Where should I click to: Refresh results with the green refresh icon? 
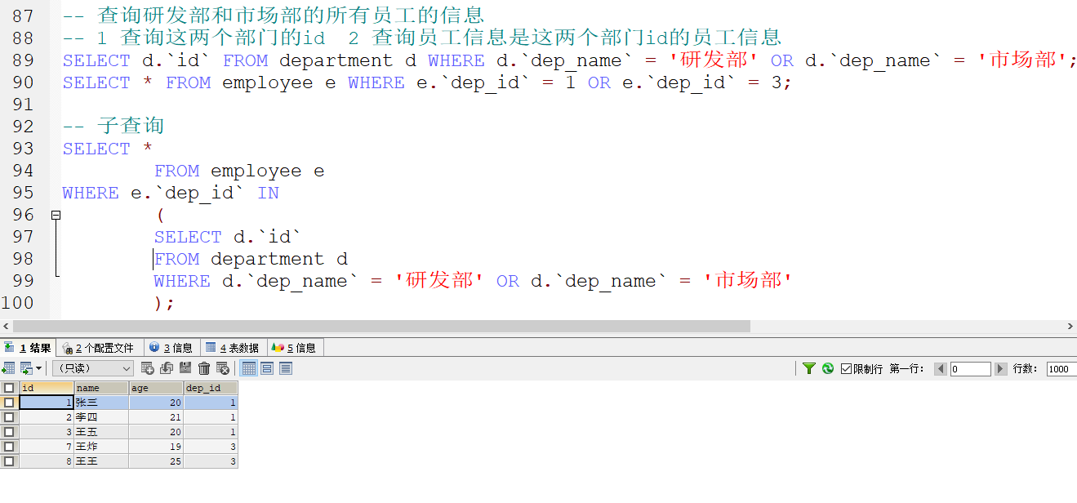(x=827, y=368)
